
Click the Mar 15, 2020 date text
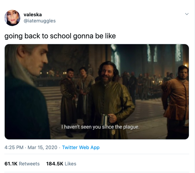[x=42, y=147]
